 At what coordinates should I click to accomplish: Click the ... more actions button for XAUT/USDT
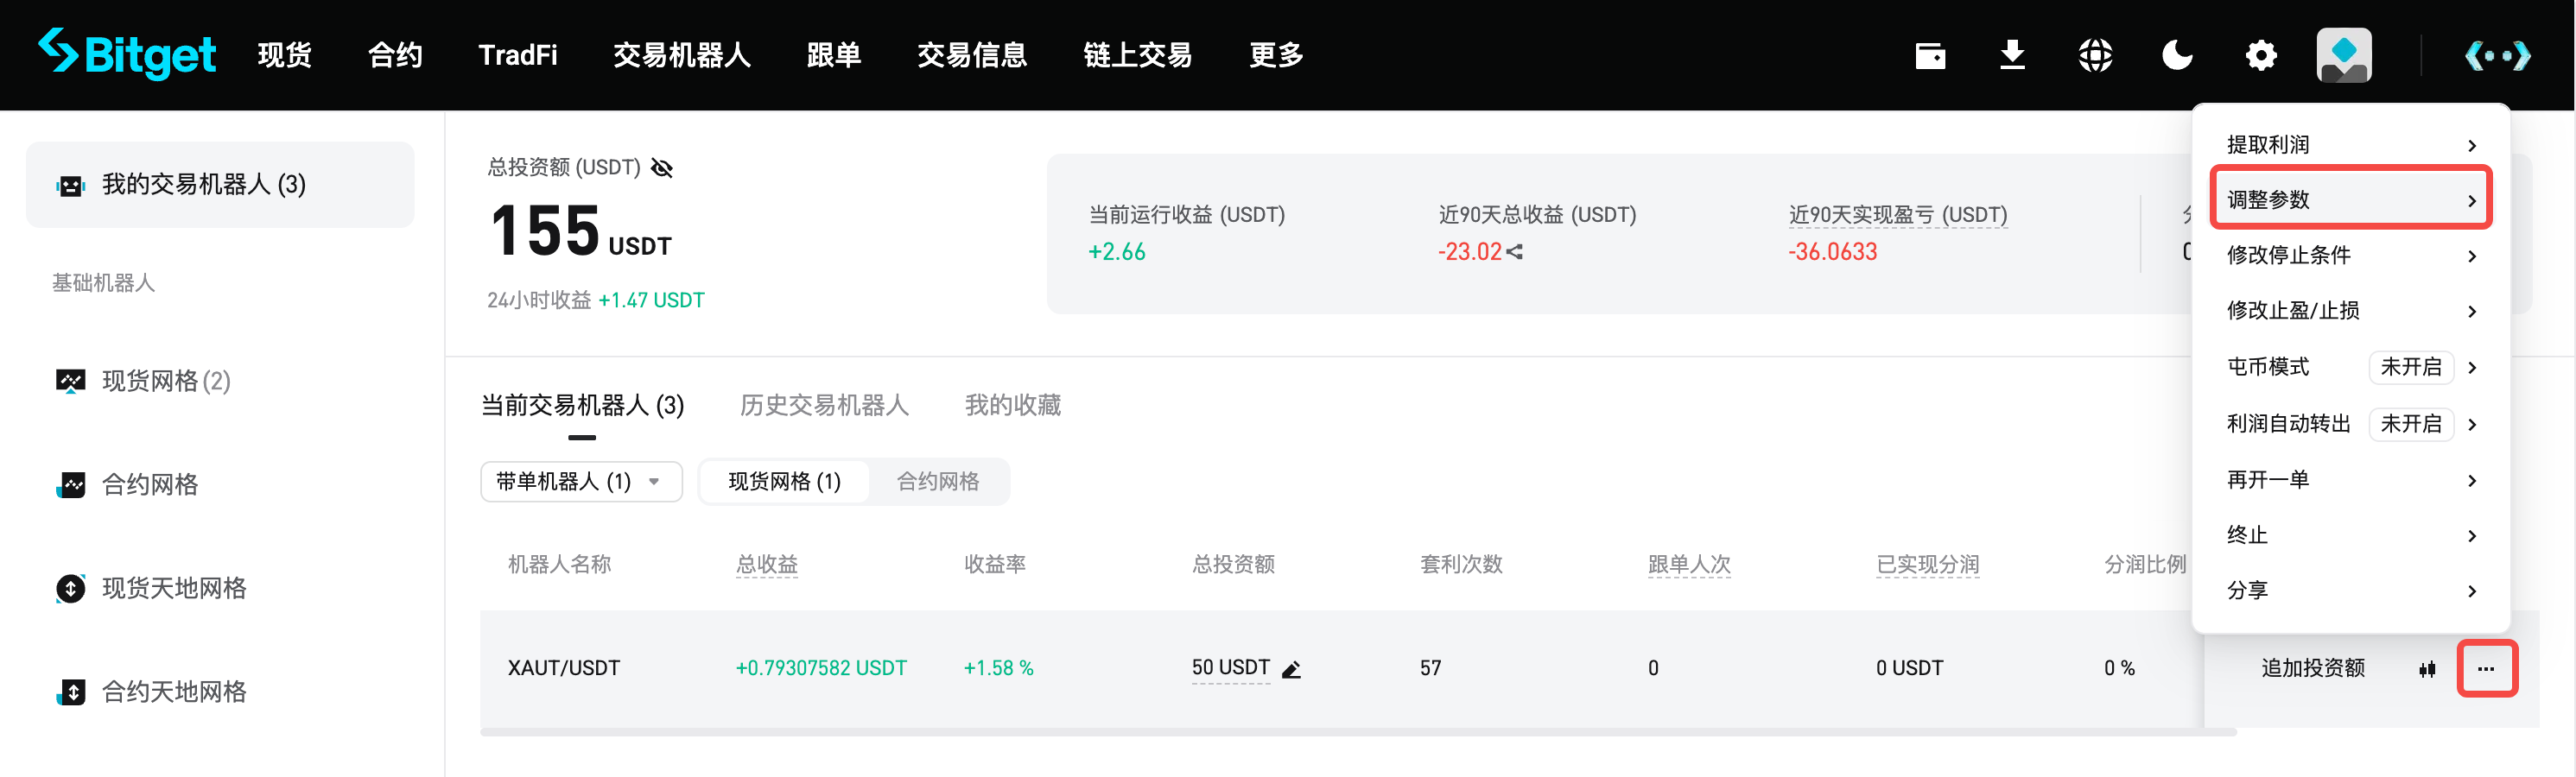tap(2487, 668)
